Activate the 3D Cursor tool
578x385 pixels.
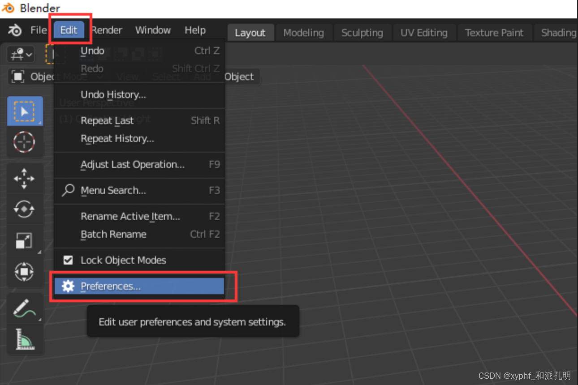(x=25, y=142)
